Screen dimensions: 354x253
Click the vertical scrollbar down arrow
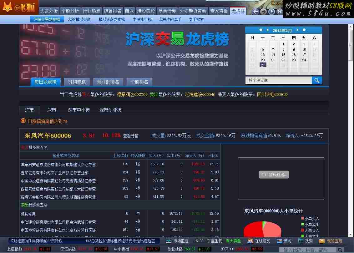[x=351, y=234]
